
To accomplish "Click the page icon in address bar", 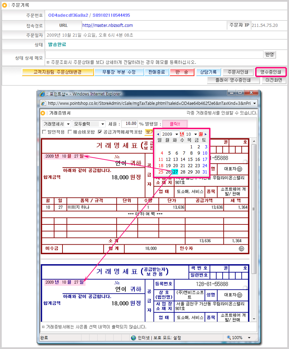I will point(44,103).
